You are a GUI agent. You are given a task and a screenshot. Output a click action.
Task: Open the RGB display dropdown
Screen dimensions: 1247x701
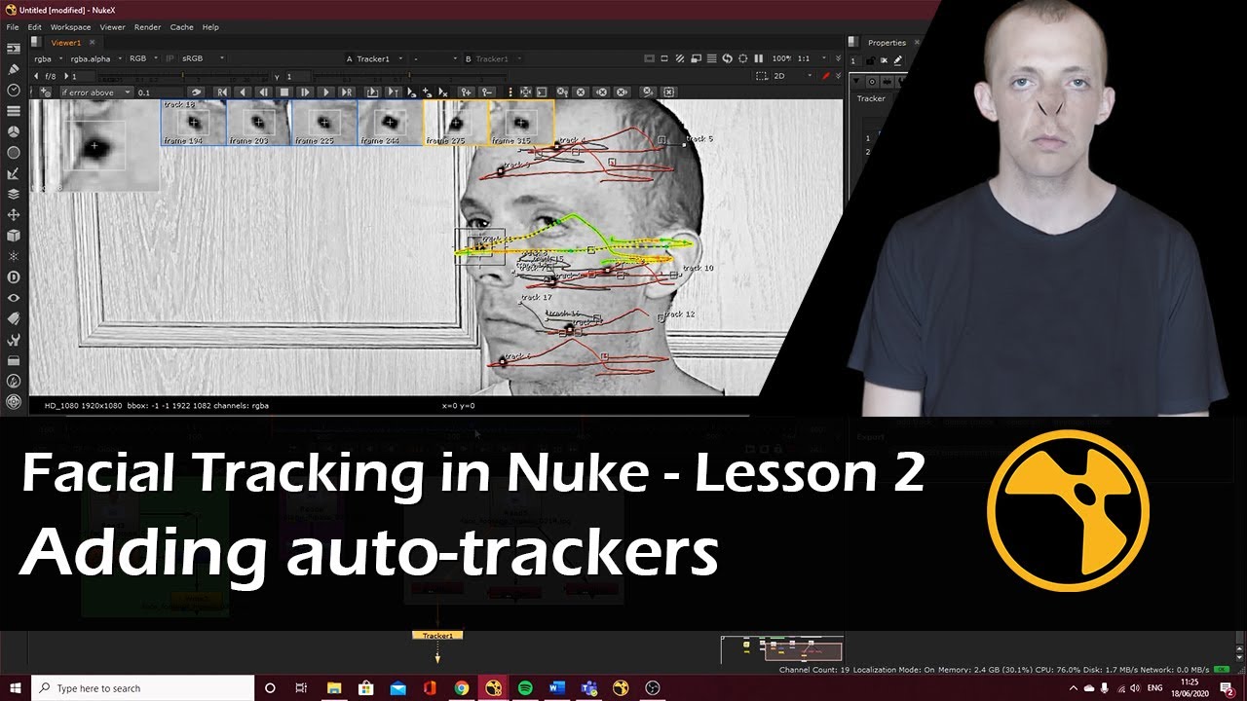click(143, 58)
